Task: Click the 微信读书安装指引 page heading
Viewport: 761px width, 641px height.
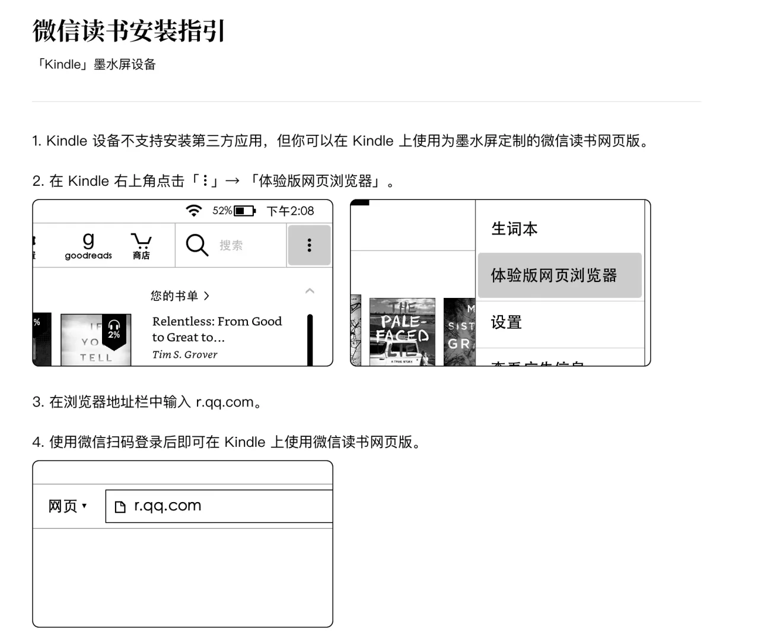Action: (x=129, y=30)
